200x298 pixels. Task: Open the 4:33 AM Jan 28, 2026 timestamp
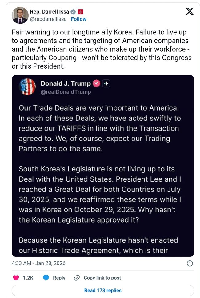click(x=38, y=263)
